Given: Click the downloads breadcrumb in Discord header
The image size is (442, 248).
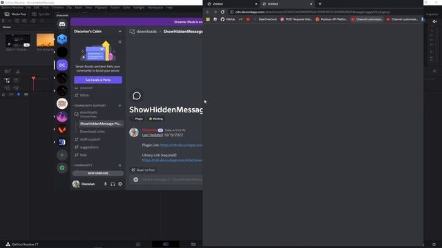Looking at the screenshot, I should [x=146, y=32].
